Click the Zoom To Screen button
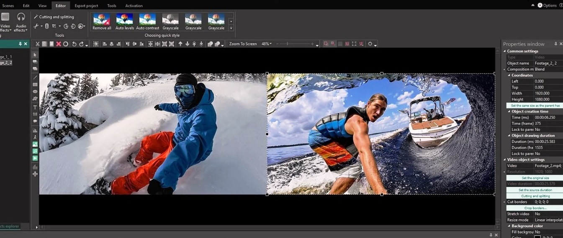 click(x=243, y=44)
